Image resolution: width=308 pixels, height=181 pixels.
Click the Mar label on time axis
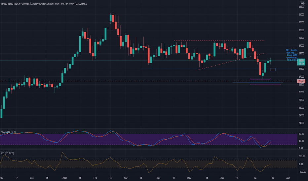click(x=126, y=178)
